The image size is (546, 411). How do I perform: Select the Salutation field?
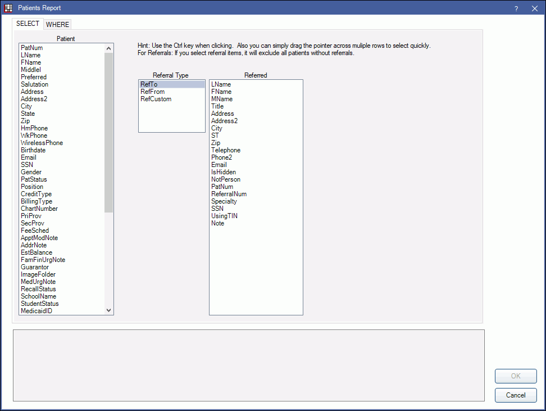point(62,84)
